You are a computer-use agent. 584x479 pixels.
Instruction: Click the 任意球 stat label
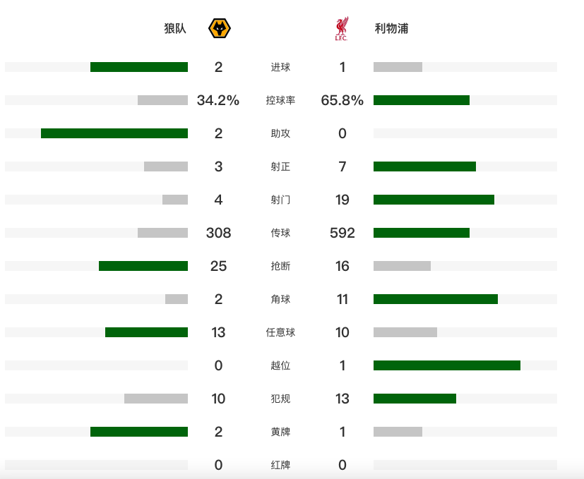[280, 333]
